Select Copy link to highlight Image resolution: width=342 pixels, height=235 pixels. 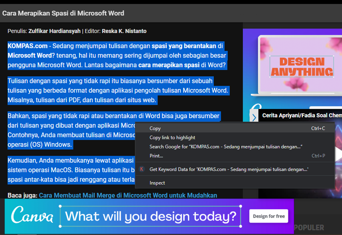click(235, 138)
